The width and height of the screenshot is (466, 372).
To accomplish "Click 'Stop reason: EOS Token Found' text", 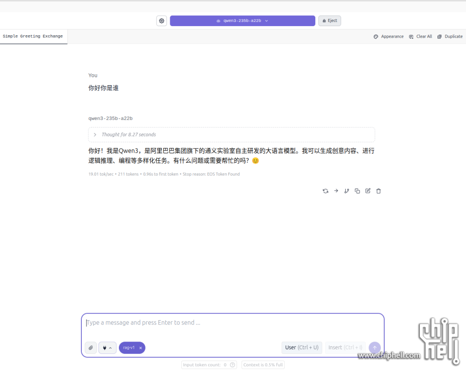I will point(211,174).
